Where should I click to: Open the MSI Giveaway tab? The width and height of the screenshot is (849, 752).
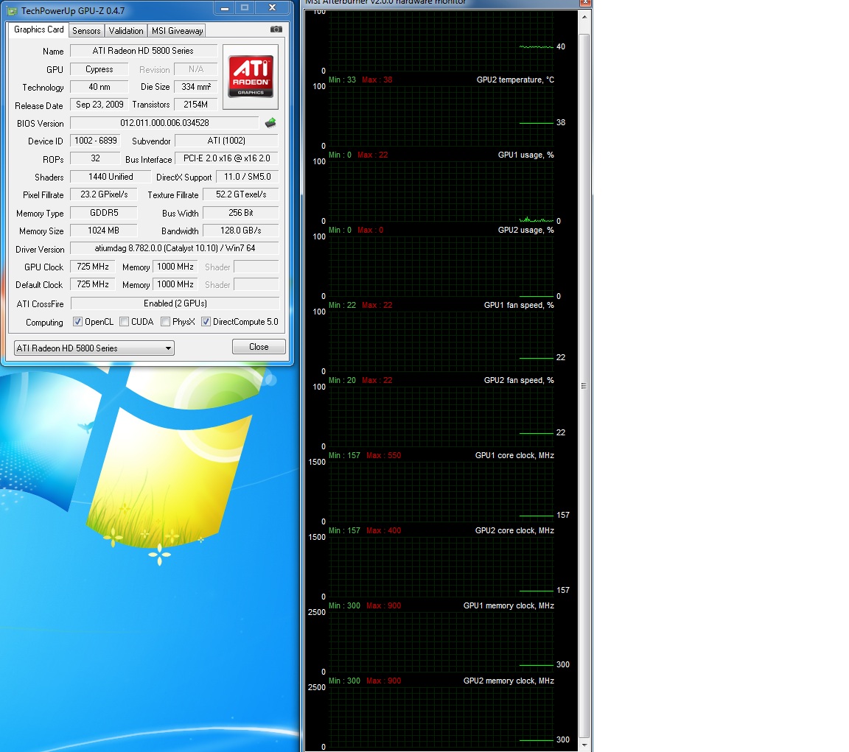pos(177,31)
